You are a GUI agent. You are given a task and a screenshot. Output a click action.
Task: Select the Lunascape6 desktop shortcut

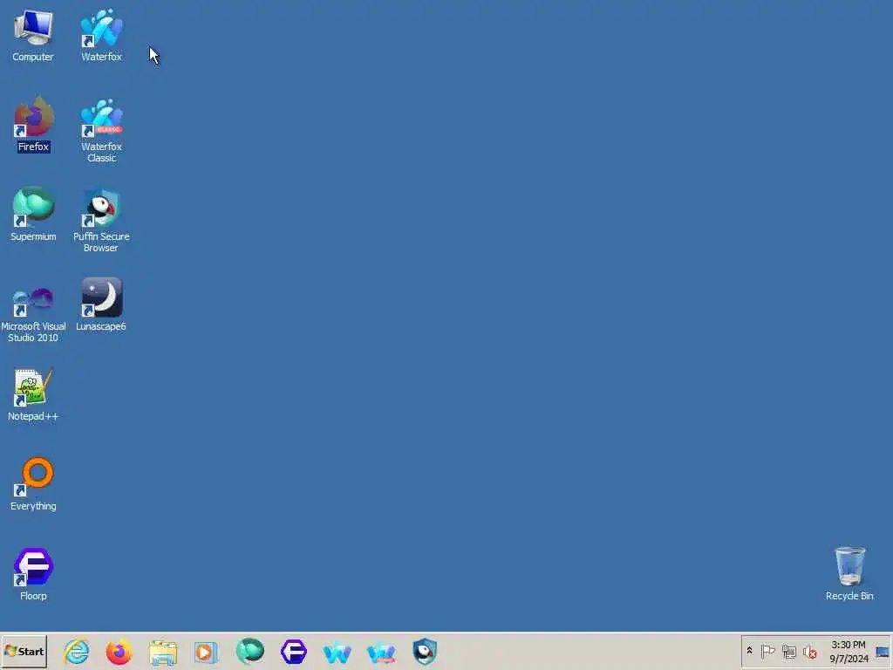click(x=101, y=304)
